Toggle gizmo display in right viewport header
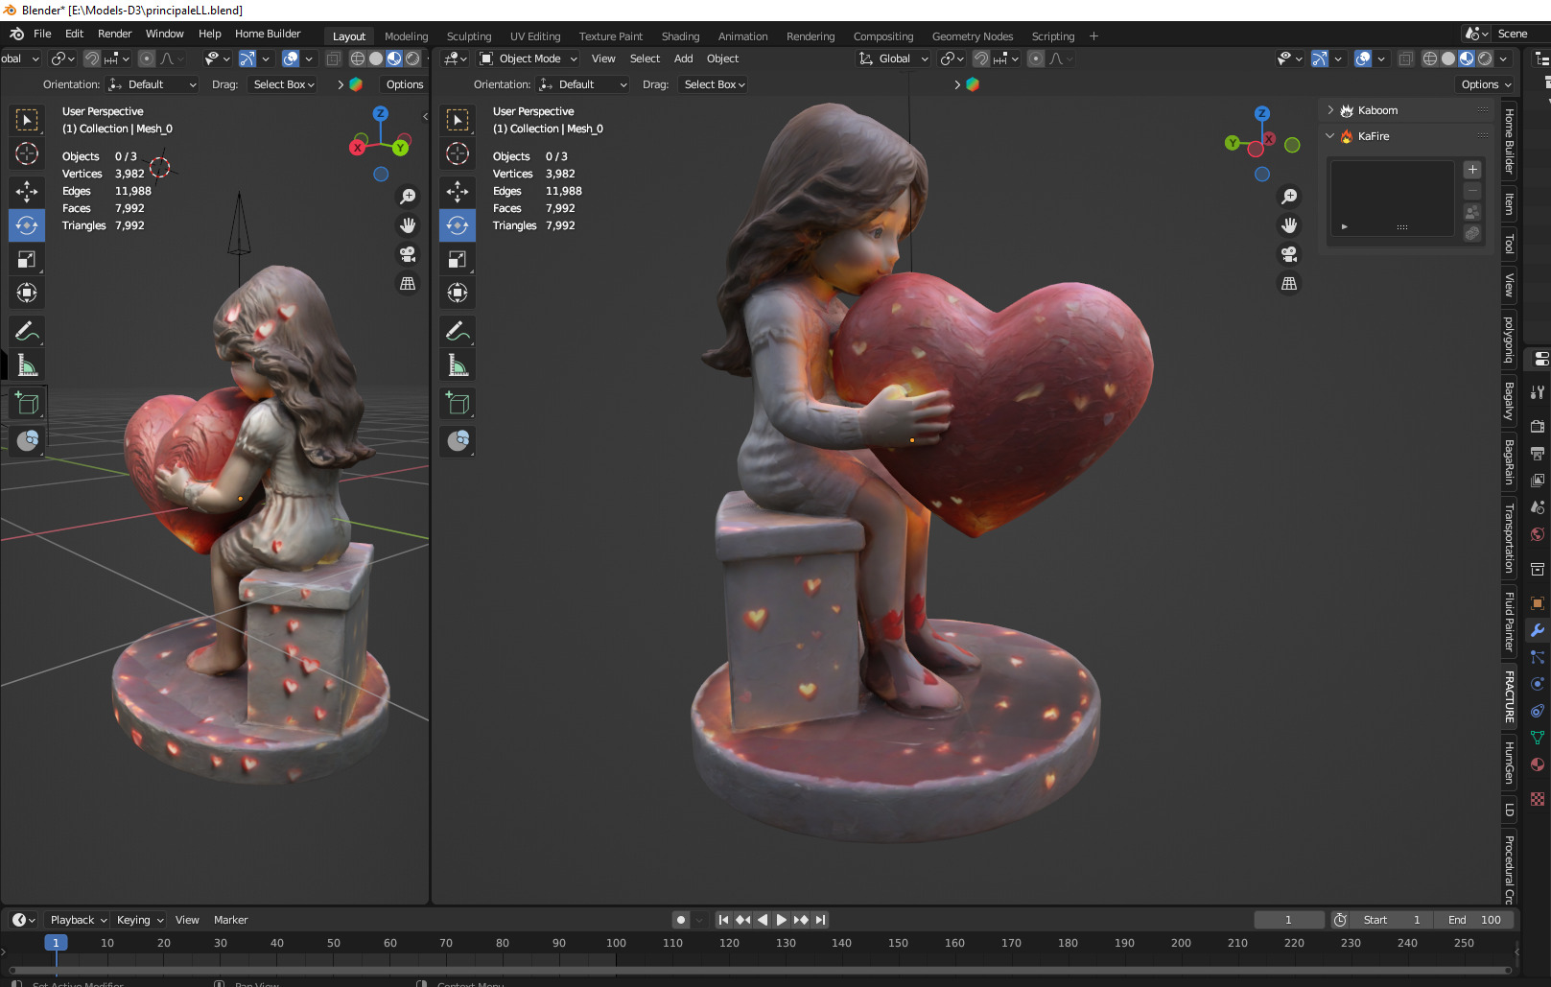This screenshot has width=1551, height=987. [x=1320, y=59]
